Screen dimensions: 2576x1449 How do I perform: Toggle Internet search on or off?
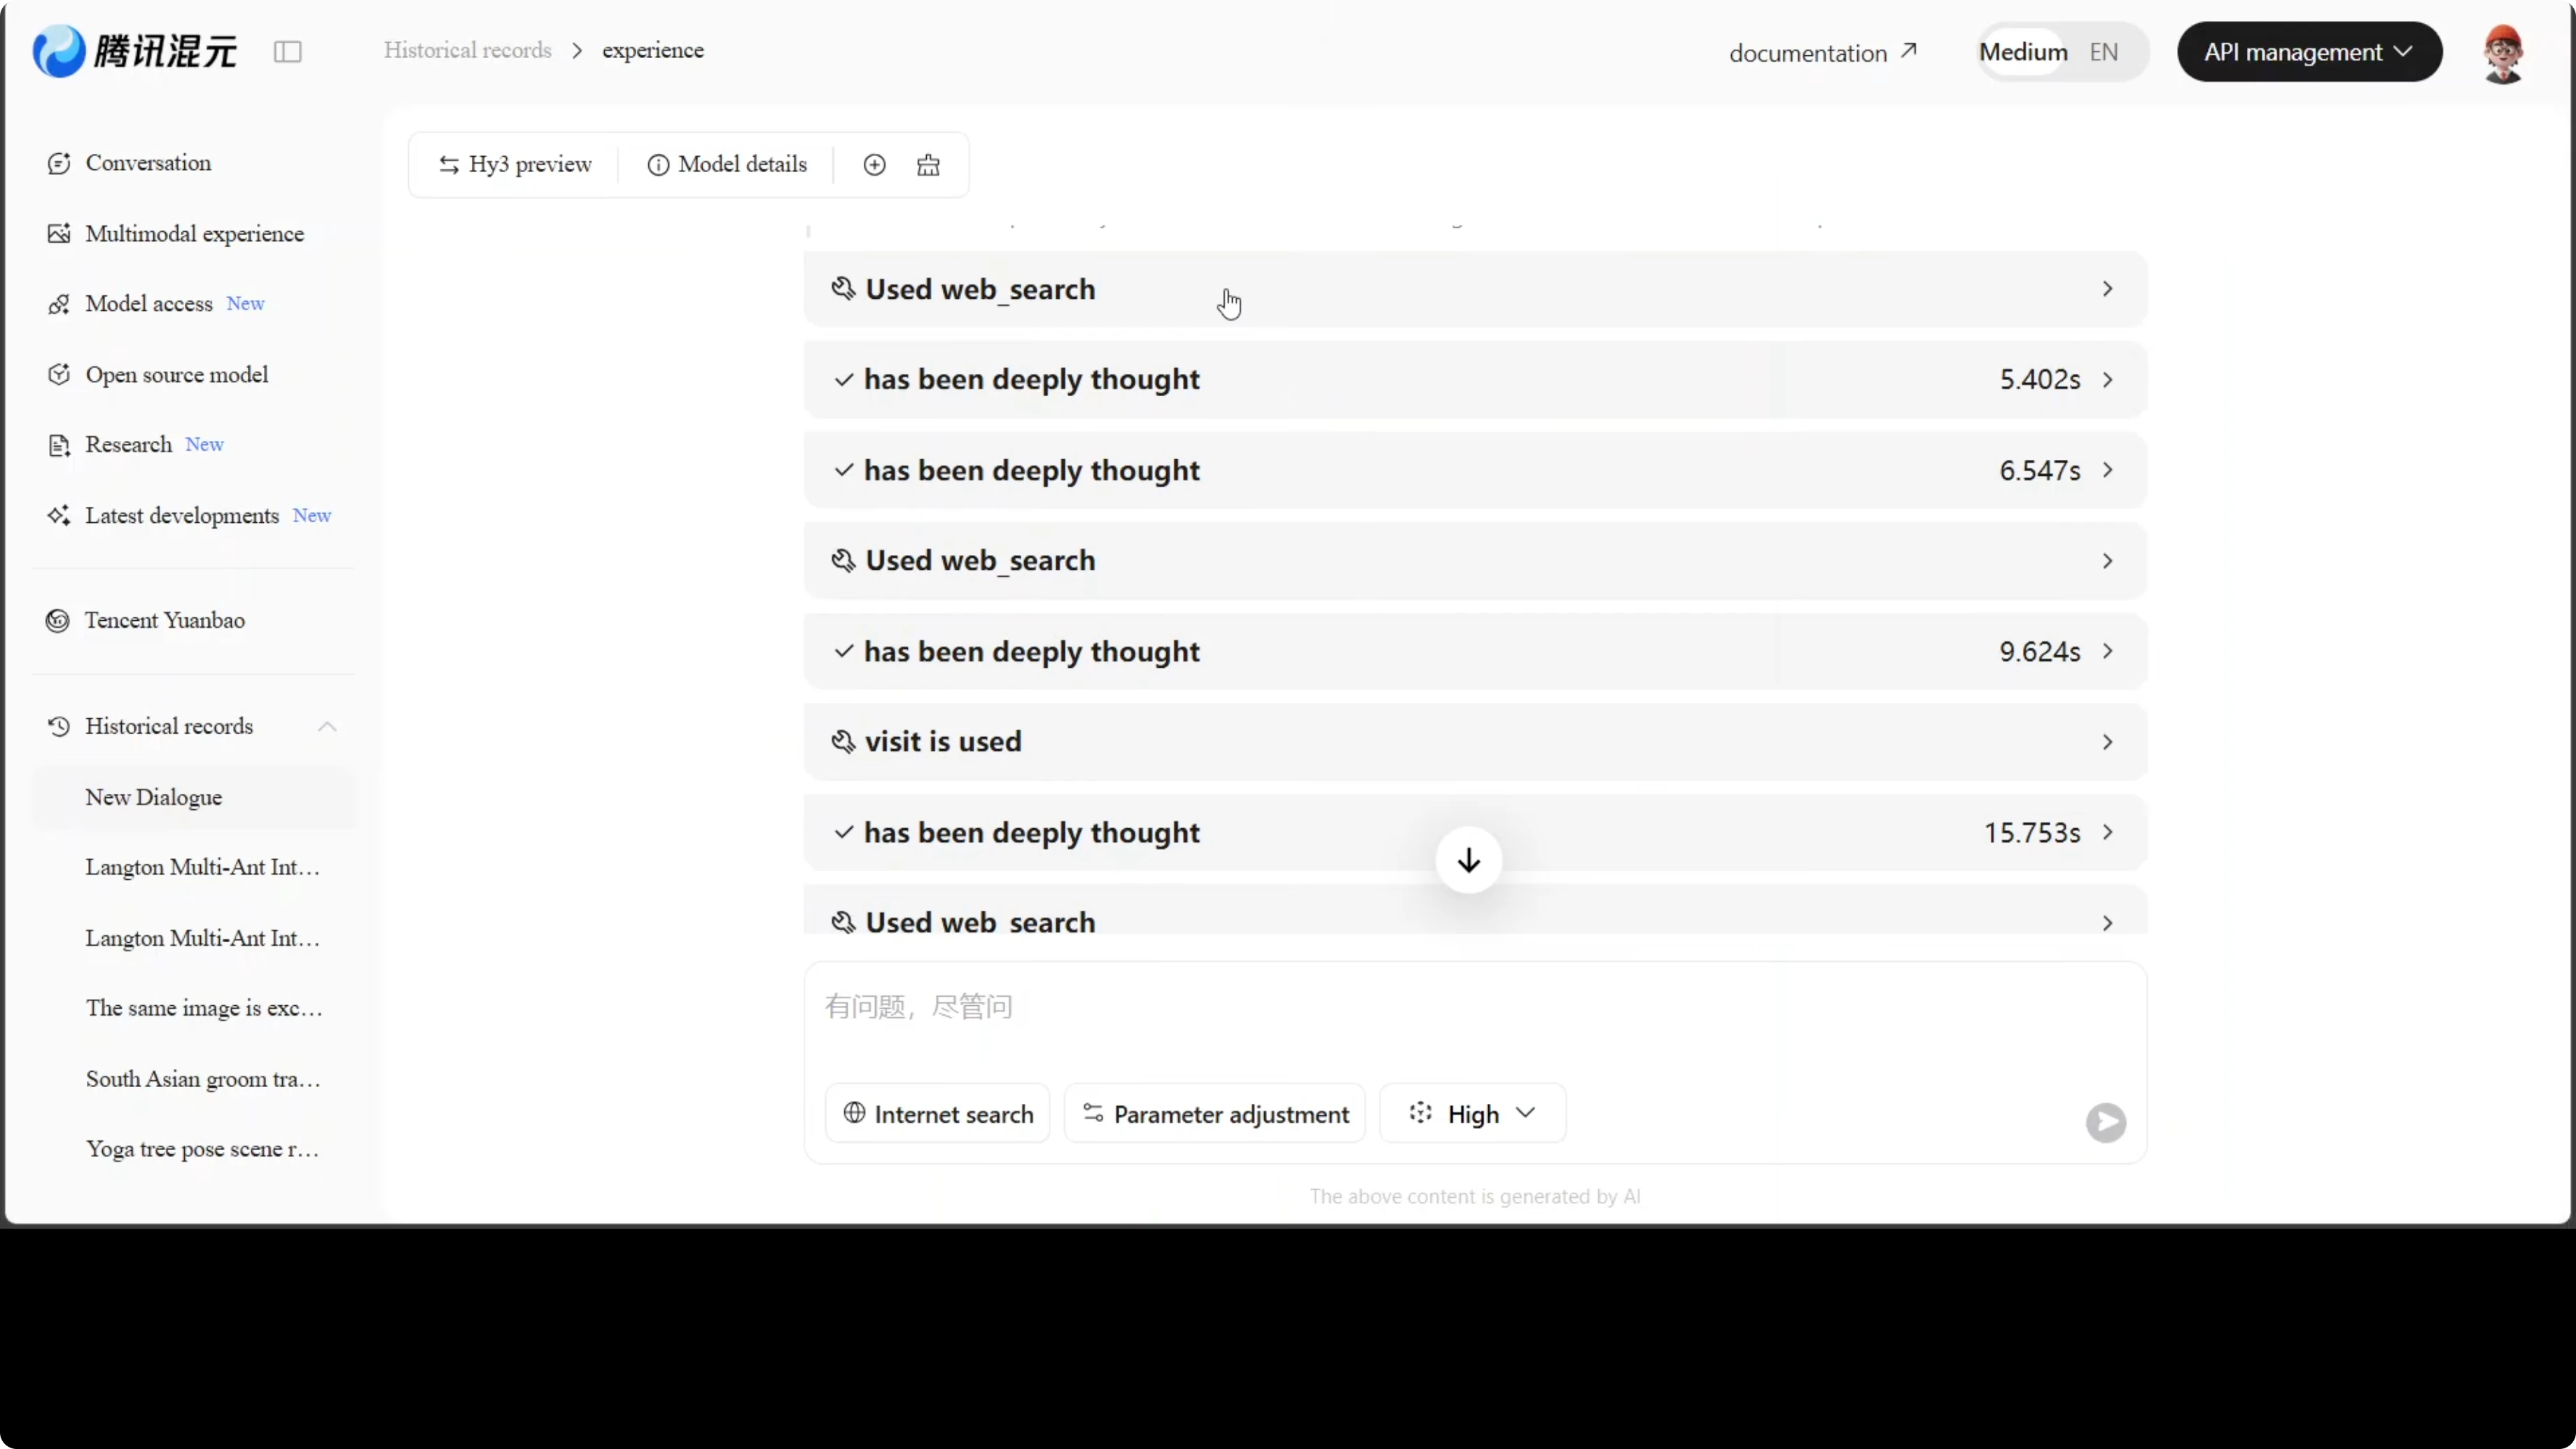tap(938, 1114)
